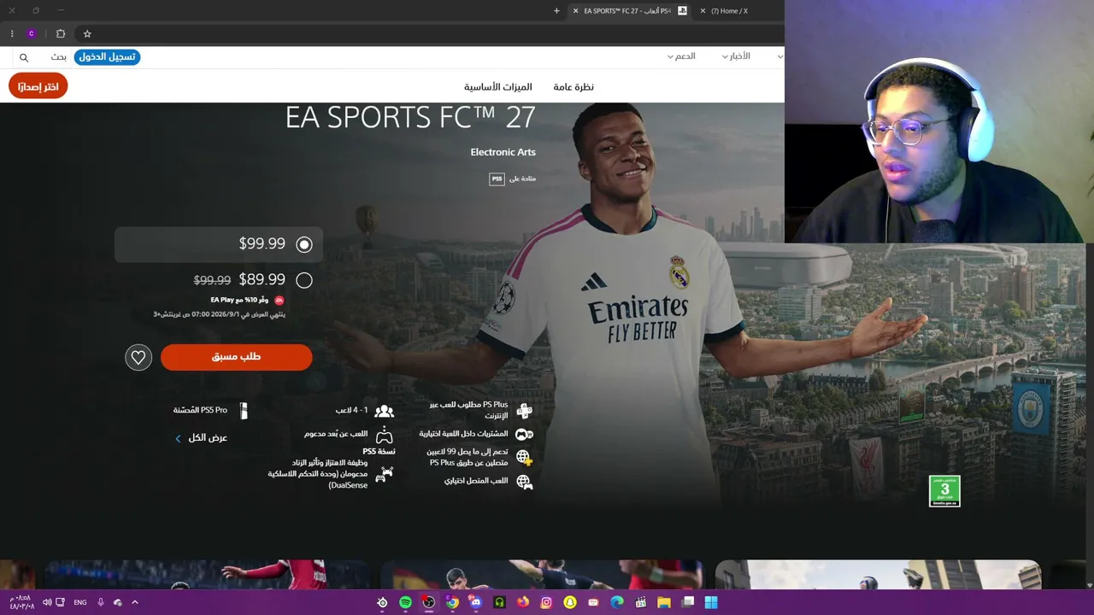This screenshot has height=615, width=1094.
Task: Click the PS5 Pro enhanced console icon
Action: [244, 411]
